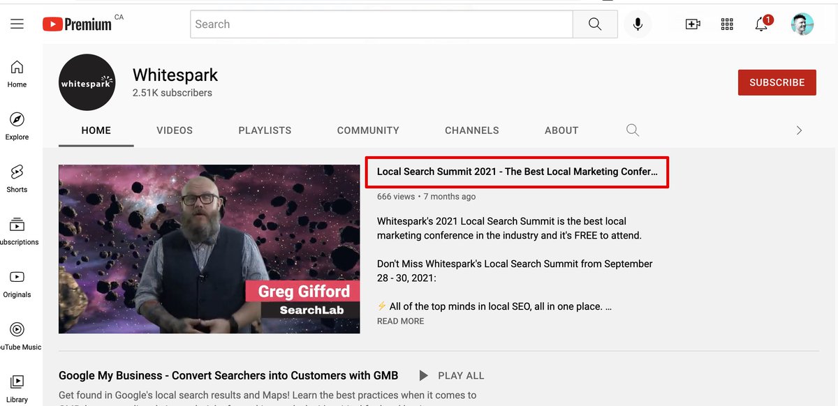Open the account avatar menu
Viewport: 838px width, 406px height.
coord(802,24)
